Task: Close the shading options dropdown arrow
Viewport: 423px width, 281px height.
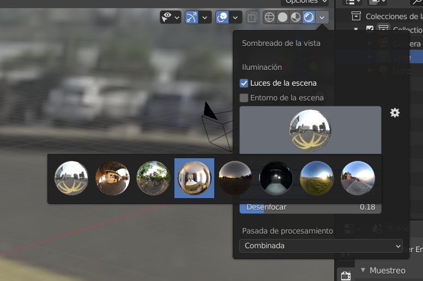Action: pyautogui.click(x=322, y=18)
